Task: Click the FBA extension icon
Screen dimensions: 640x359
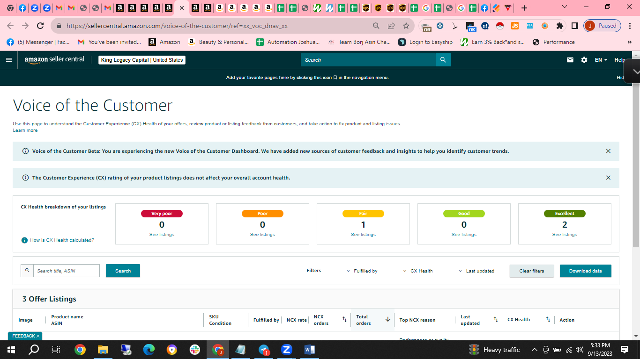Action: tap(530, 26)
